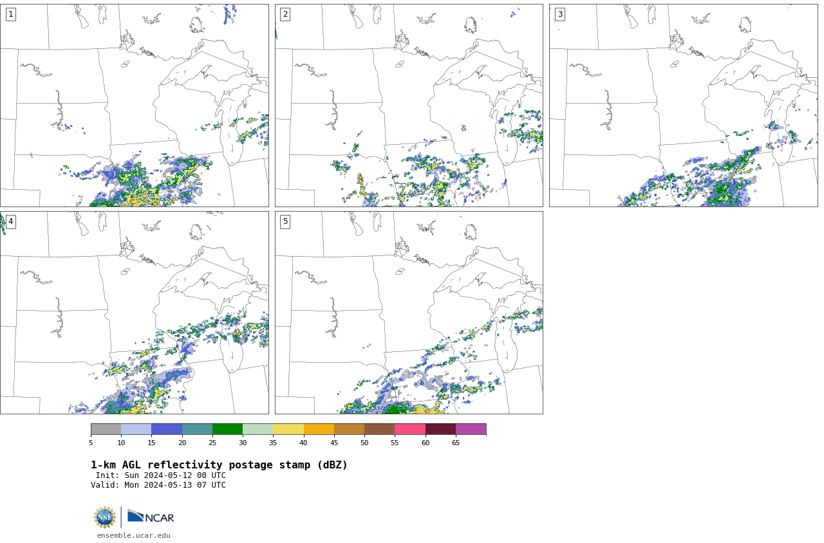Click the NSF logo
Screen dimensions: 824x543
(x=105, y=517)
